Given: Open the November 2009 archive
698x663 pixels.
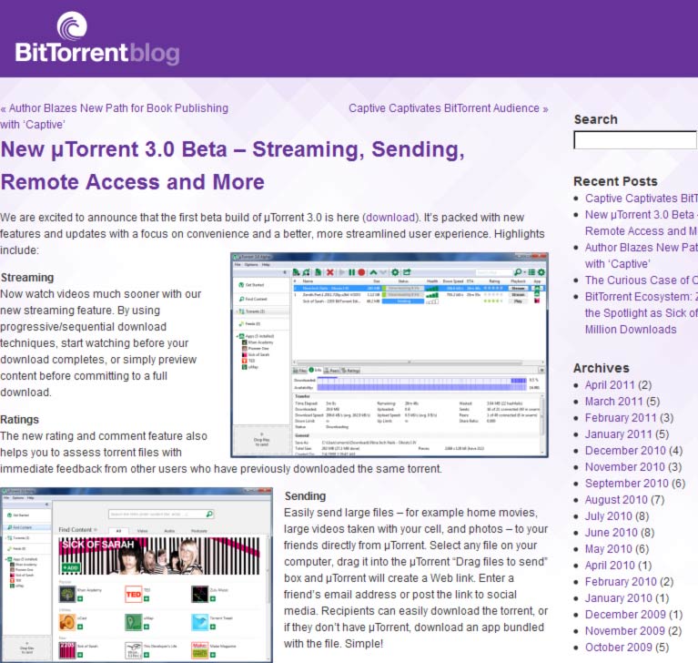Looking at the screenshot, I should tap(625, 631).
